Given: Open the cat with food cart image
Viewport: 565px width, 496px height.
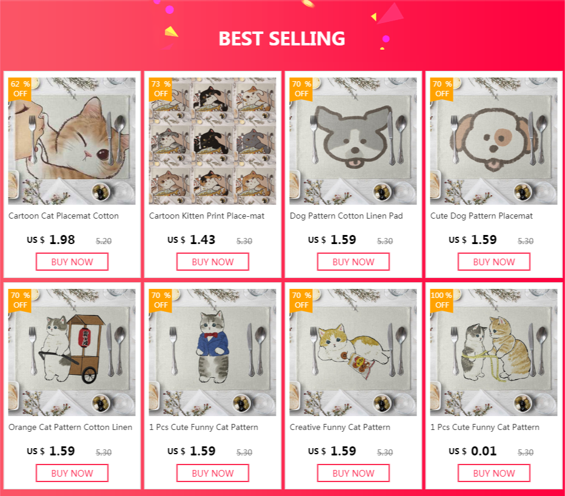Looking at the screenshot, I should click(72, 352).
